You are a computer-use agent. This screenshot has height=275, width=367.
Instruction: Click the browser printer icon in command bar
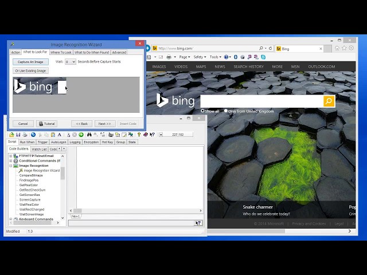pos(169,57)
